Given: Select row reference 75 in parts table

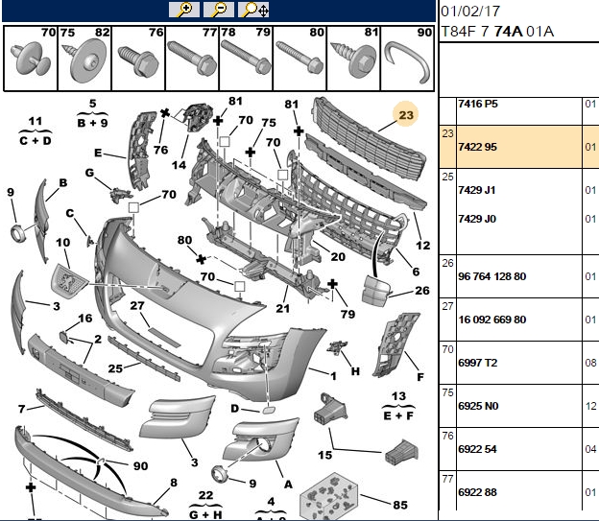Looking at the screenshot, I should 447,392.
